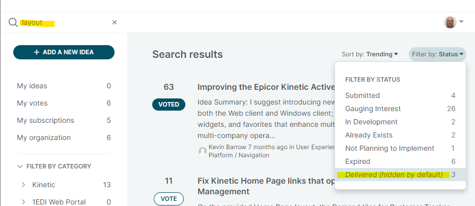Click into the search field containing layout
475x206 pixels.
pos(65,22)
